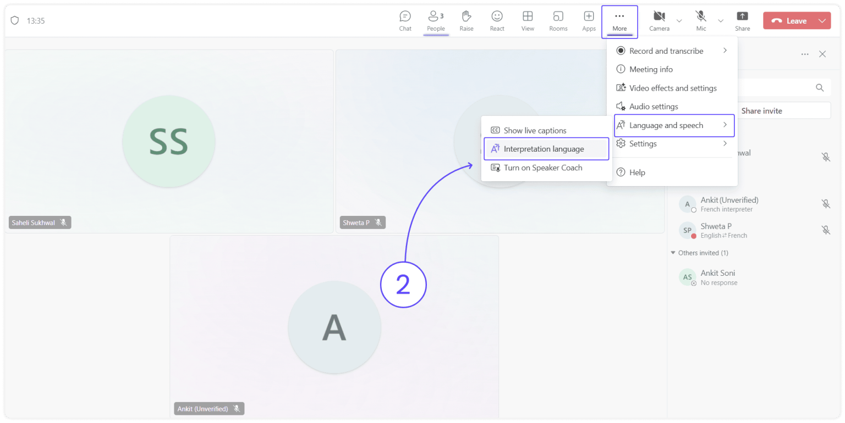
Task: Change the meeting View layout
Action: [x=528, y=20]
